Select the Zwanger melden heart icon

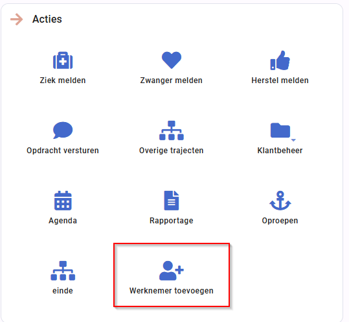pos(172,60)
